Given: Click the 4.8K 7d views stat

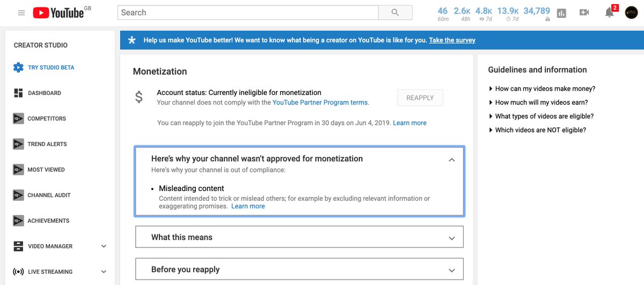Looking at the screenshot, I should pos(484,13).
